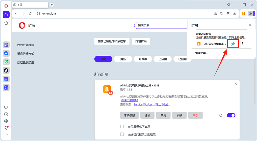Click the 搜索扩展 search field
Screen dimensions: 257x141
click(159, 25)
